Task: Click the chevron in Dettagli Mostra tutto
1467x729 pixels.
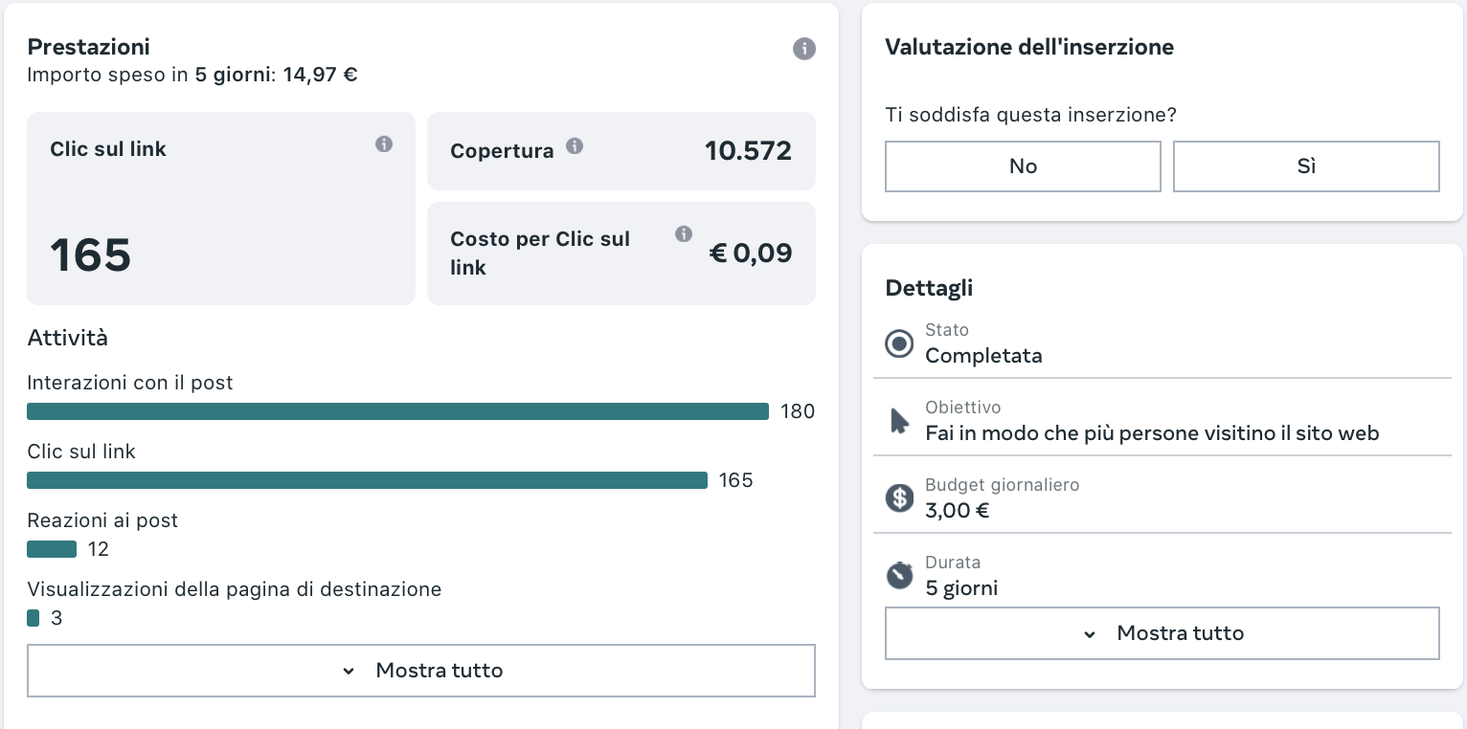Action: point(1090,634)
